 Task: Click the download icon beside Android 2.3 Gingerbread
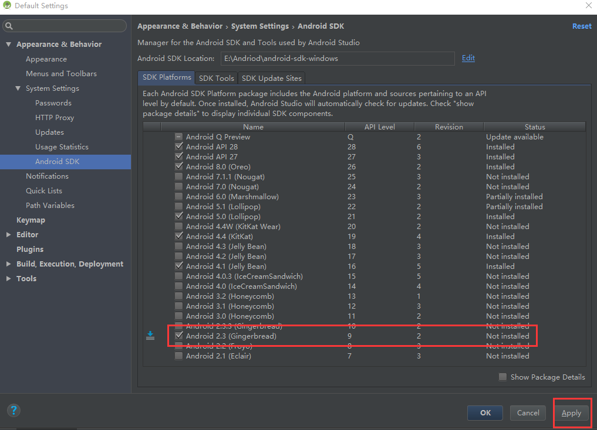click(150, 335)
